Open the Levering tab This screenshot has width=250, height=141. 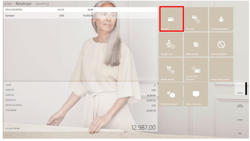[42, 4]
